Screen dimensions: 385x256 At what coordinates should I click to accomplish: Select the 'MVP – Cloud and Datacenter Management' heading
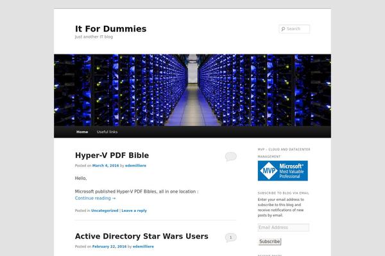[284, 153]
